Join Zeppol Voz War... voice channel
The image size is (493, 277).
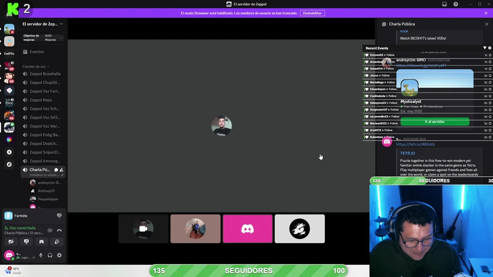43,126
